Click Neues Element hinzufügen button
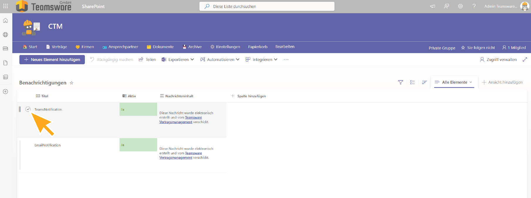Screen dimensions: 531x198 tap(52, 60)
